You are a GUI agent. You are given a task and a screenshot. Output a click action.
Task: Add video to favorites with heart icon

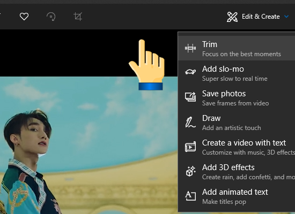point(24,17)
